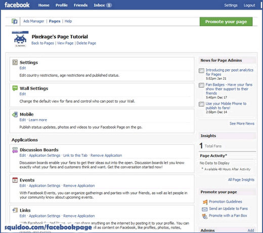Open the Help link in subnavigation
263x233 pixels.
[x=68, y=21]
